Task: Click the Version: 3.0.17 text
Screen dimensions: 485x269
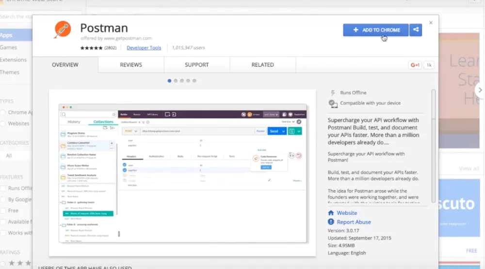Action: click(x=343, y=230)
